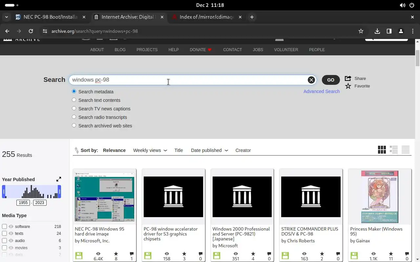The width and height of the screenshot is (420, 262).
Task: Click the 1955 start year field
Action: (23, 203)
